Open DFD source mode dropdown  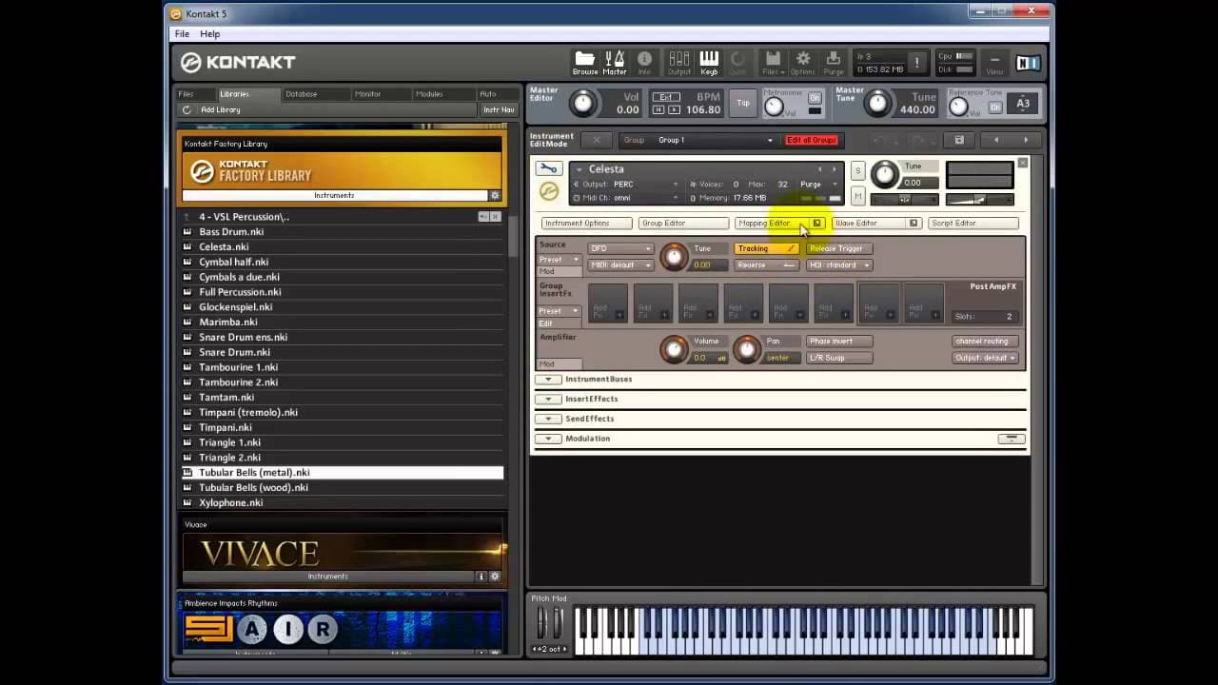tap(620, 248)
